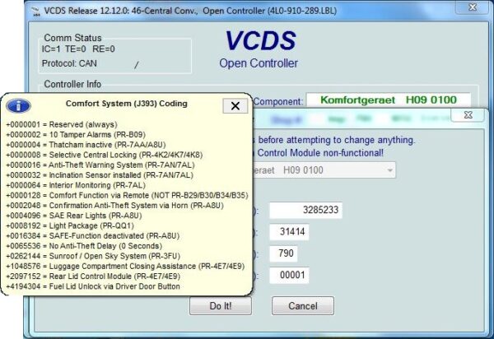The height and width of the screenshot is (339, 494).
Task: Click the VCDS app icon in title bar
Action: point(35,12)
